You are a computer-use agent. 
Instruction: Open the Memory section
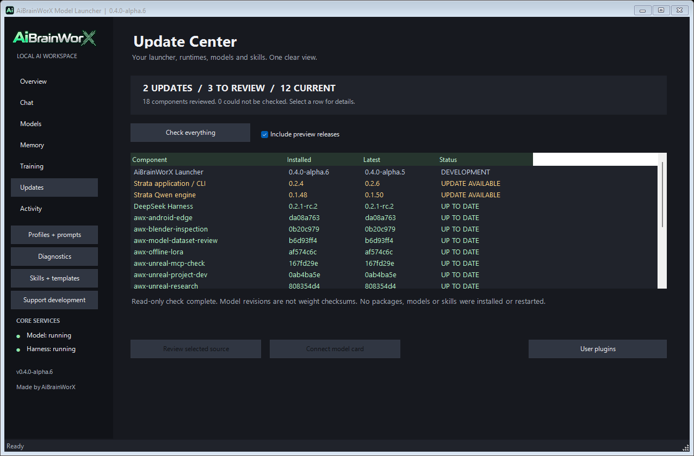coord(54,145)
